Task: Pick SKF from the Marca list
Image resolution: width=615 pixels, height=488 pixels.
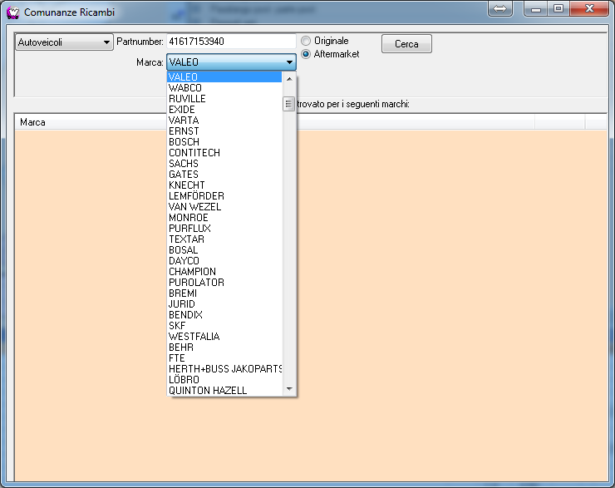Action: coord(178,326)
